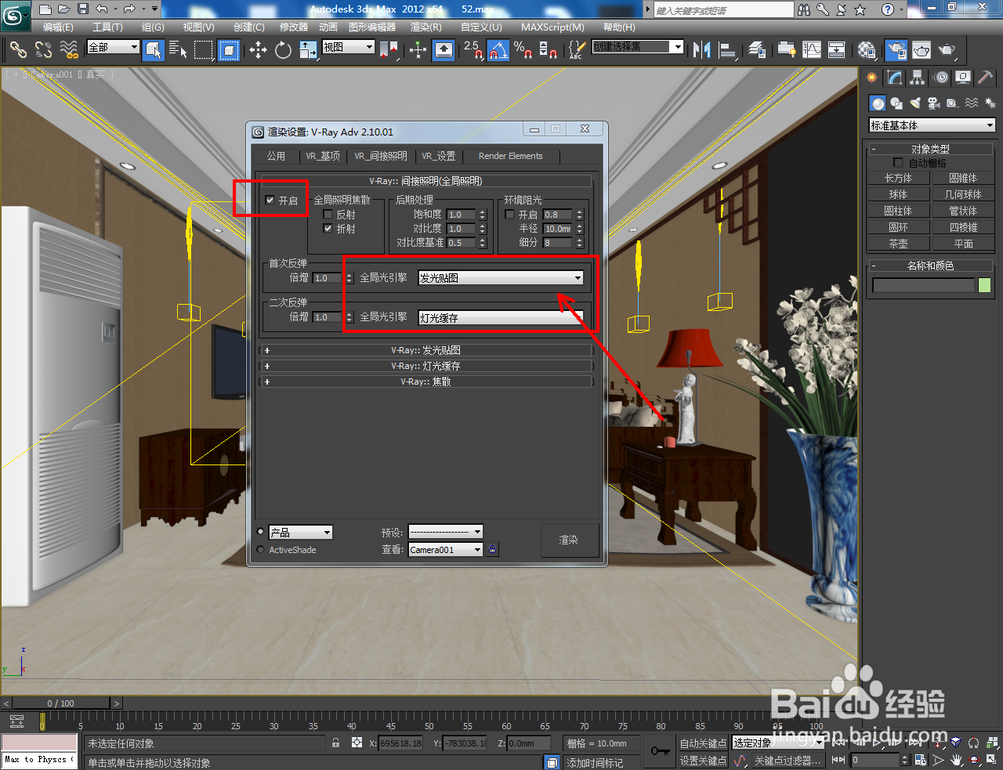Viewport: 1003px width, 770px height.
Task: Switch to the VR_设置 tab
Action: [438, 156]
